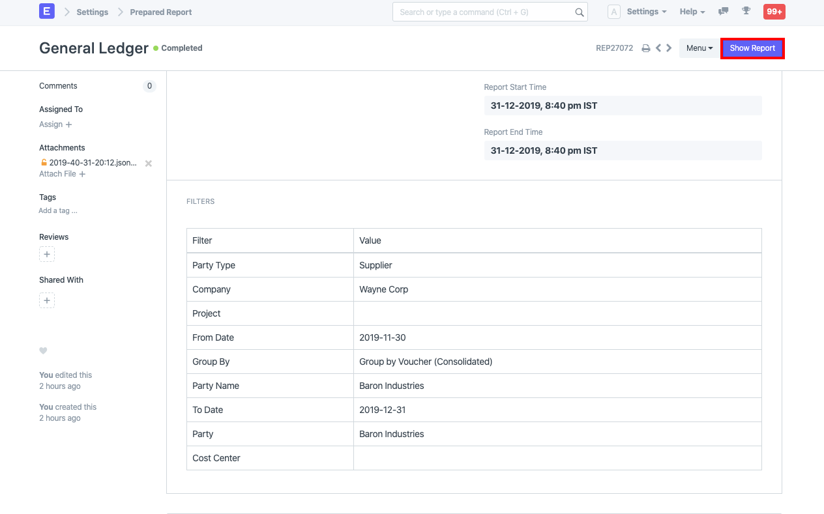Add a review with the plus icon

[46, 254]
